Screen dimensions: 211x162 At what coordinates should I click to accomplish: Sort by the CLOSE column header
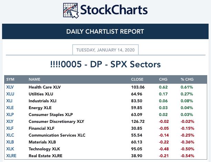[137, 79]
